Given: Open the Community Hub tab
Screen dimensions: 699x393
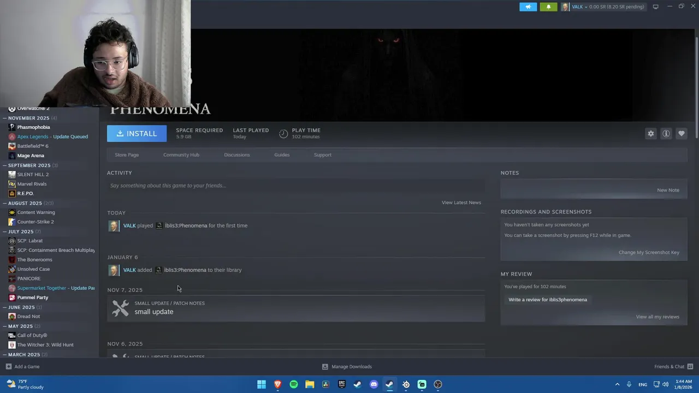Looking at the screenshot, I should tap(181, 154).
